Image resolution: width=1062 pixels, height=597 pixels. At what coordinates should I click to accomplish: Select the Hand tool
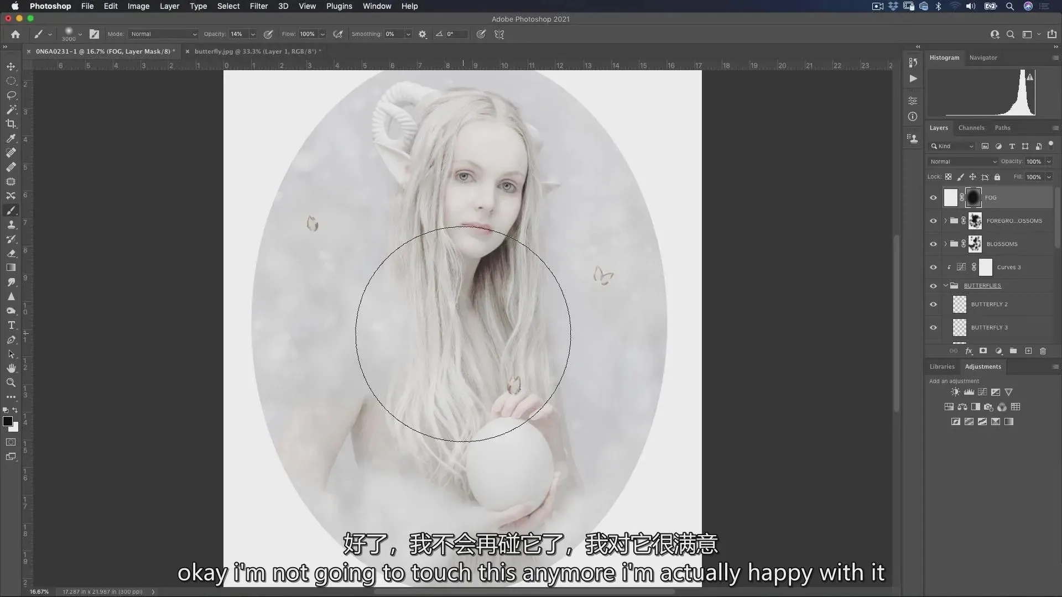(x=11, y=368)
